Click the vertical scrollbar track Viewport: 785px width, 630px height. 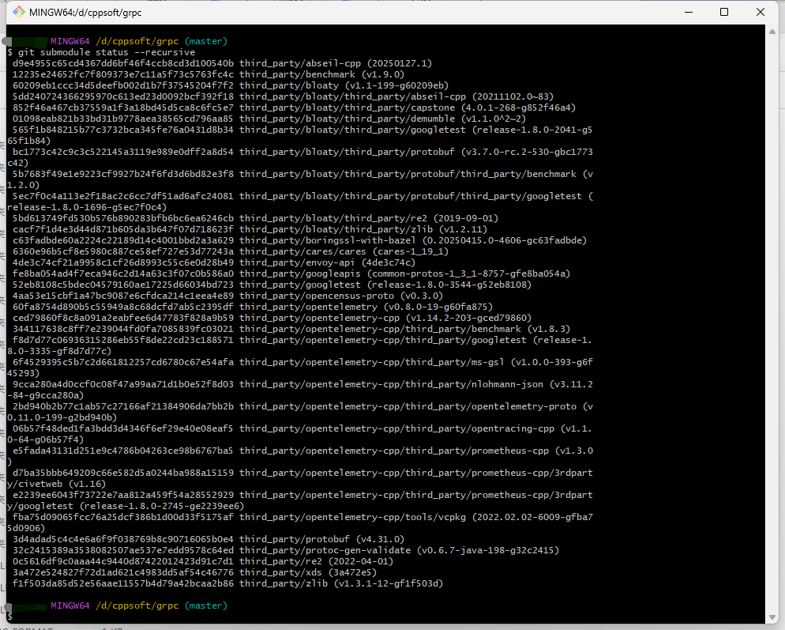pos(772,324)
